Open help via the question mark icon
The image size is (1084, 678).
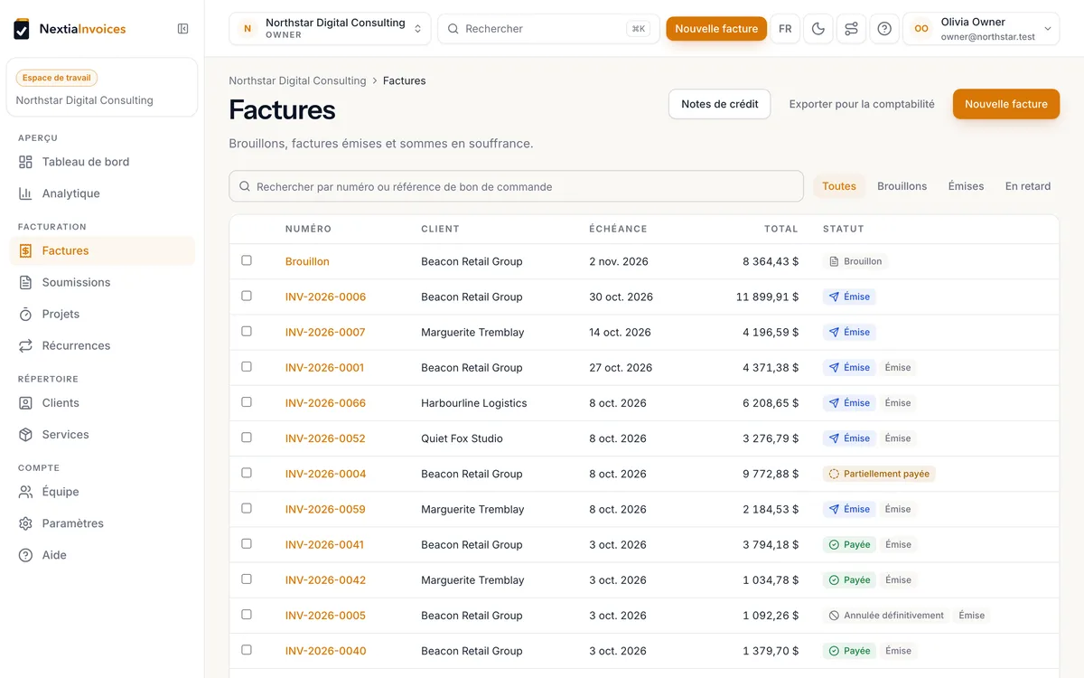coord(884,29)
